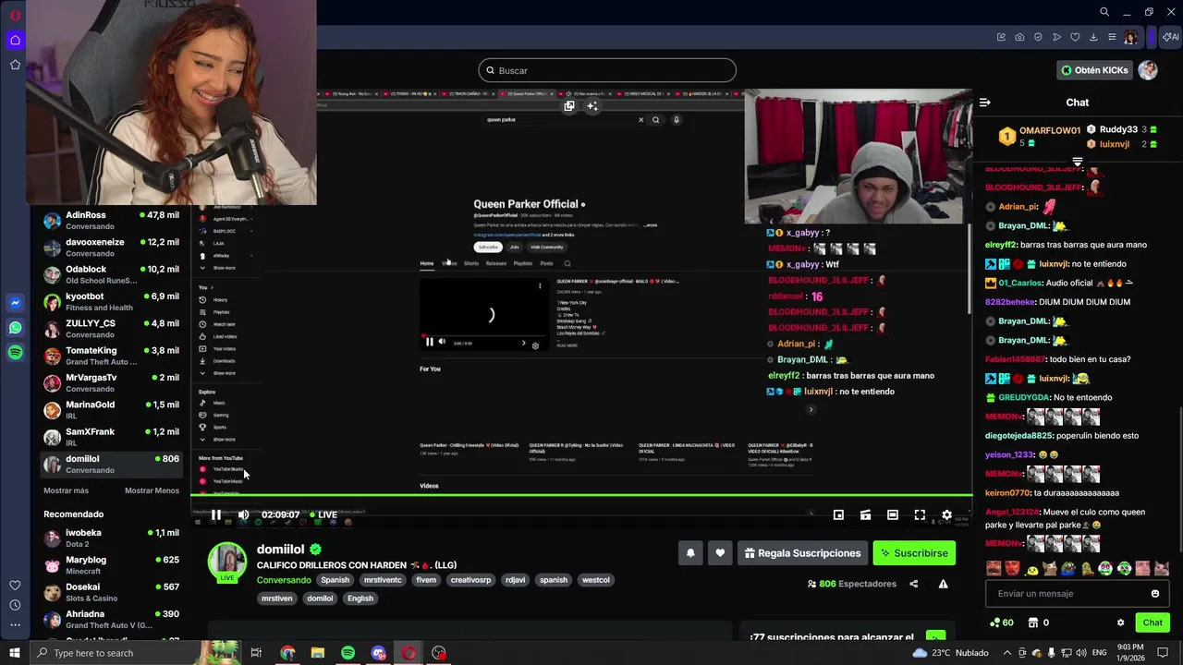Screen dimensions: 1183x665
Task: Open the emote picker in chat input
Action: 1154,594
